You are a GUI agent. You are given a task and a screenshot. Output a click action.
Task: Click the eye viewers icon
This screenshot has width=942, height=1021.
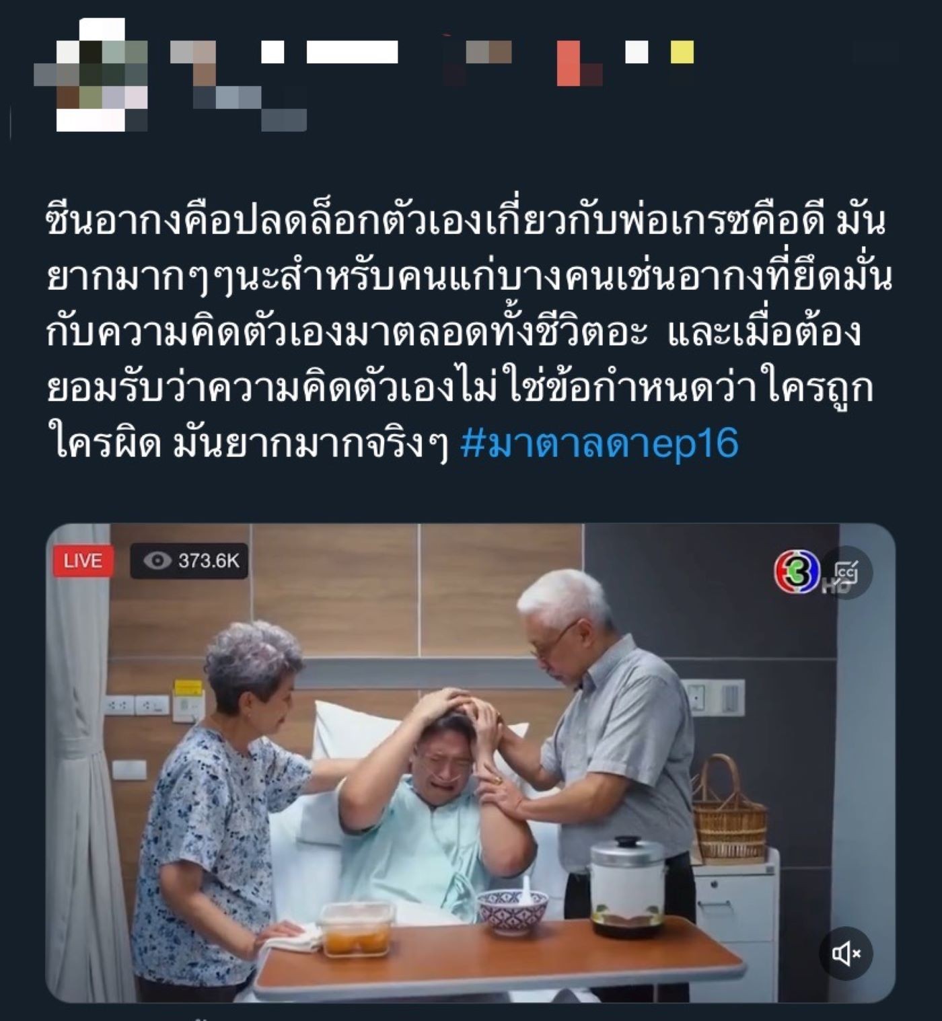pyautogui.click(x=157, y=560)
